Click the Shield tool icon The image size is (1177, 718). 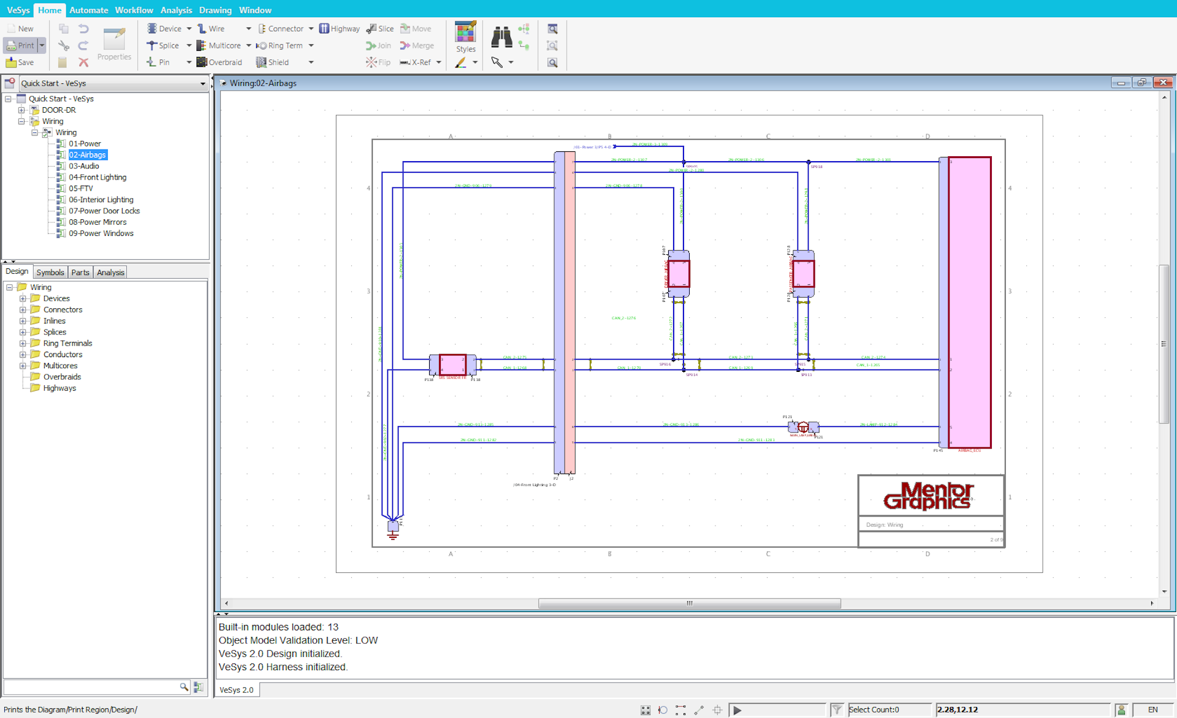pos(261,62)
